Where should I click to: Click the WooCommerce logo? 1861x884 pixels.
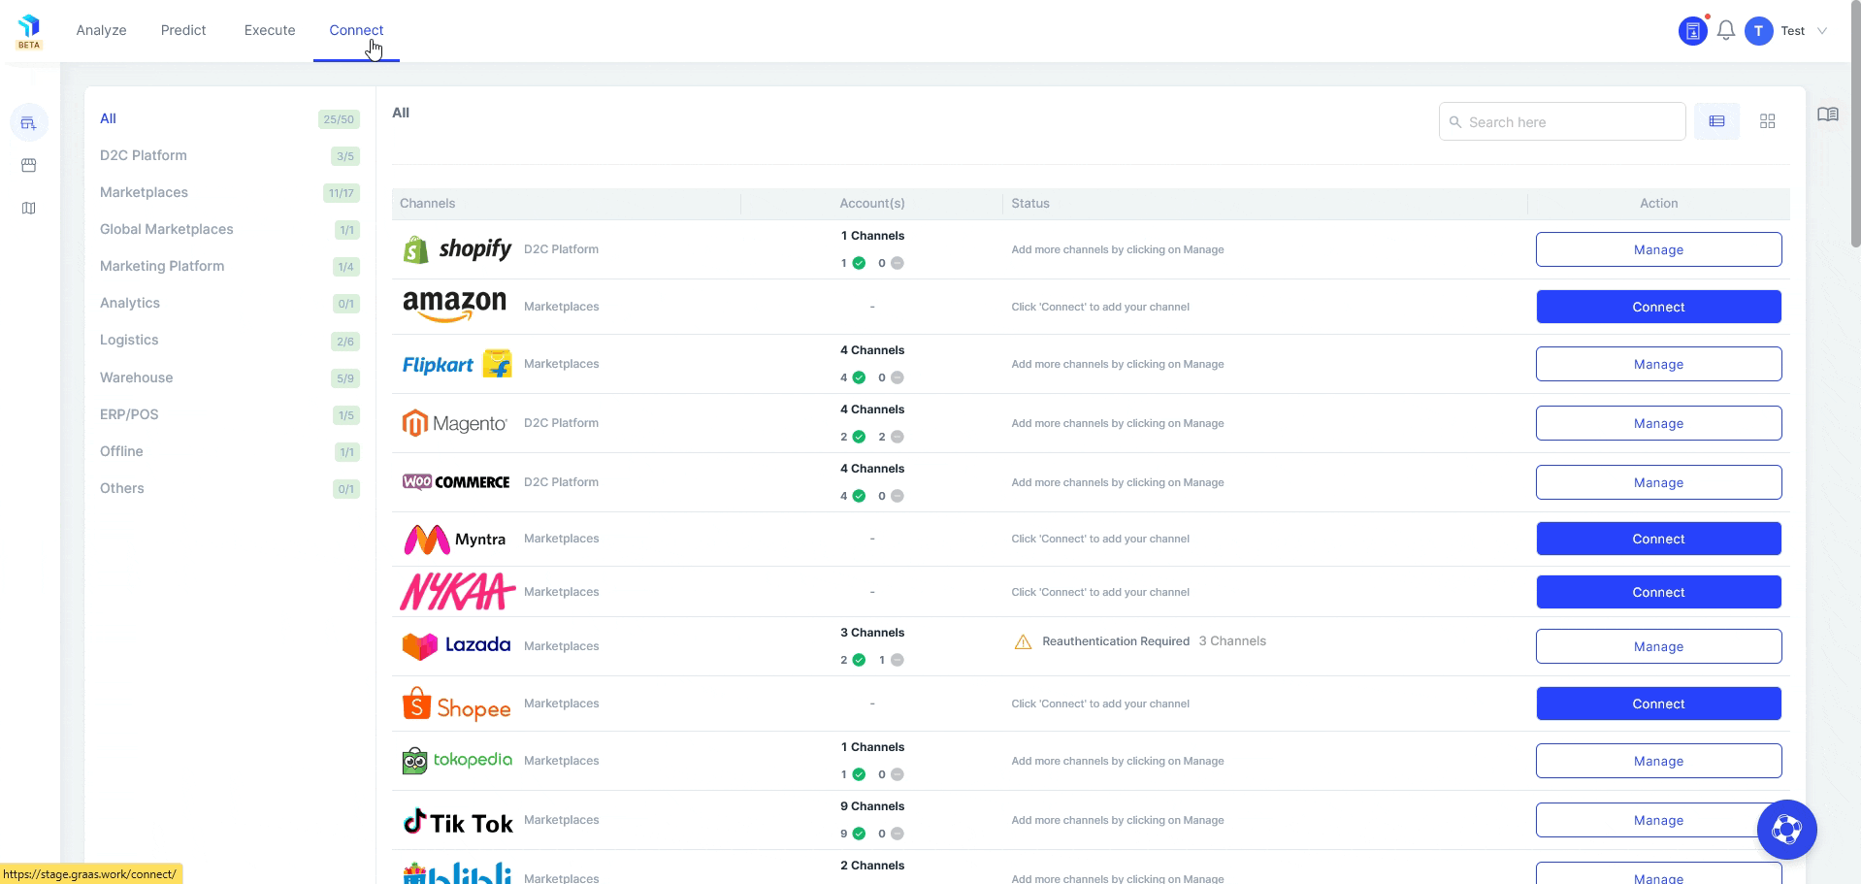[456, 482]
